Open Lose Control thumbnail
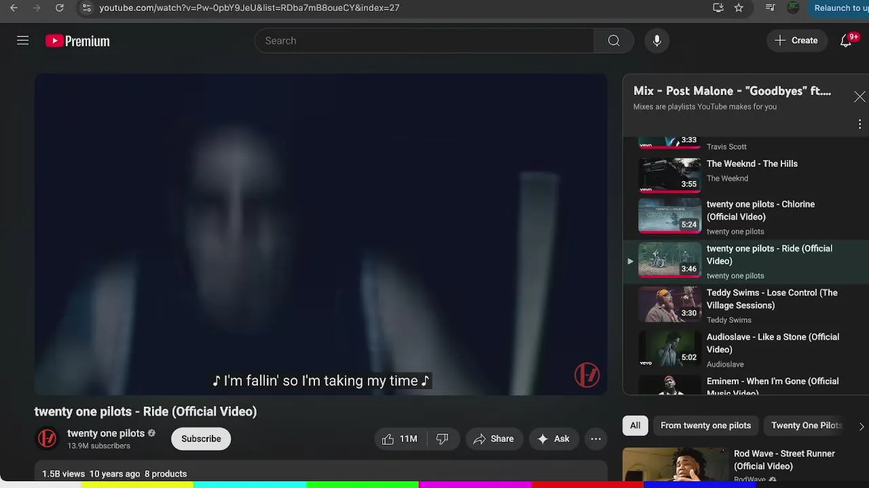This screenshot has width=869, height=488. click(669, 304)
